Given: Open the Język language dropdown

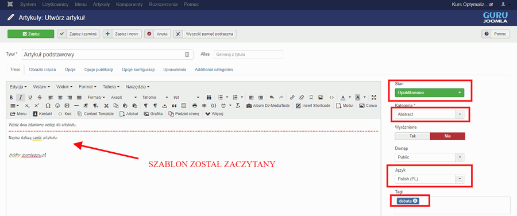Looking at the screenshot, I should point(429,179).
